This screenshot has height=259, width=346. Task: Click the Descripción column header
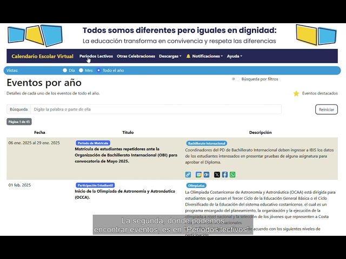[261, 132]
